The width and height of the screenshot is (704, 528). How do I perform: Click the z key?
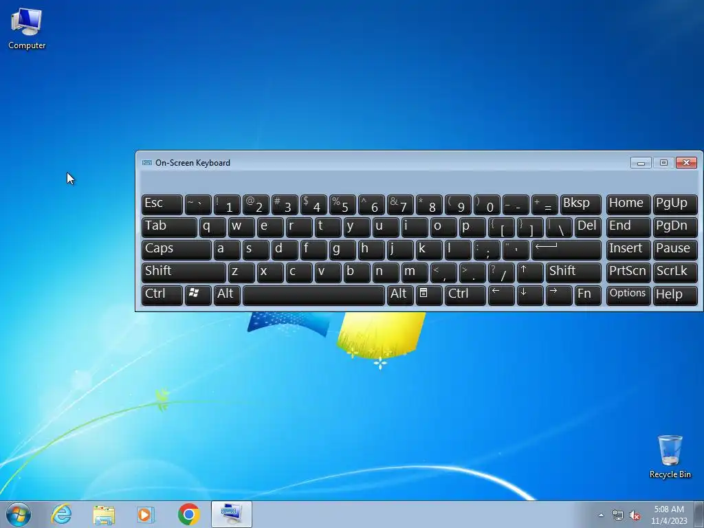click(x=241, y=272)
